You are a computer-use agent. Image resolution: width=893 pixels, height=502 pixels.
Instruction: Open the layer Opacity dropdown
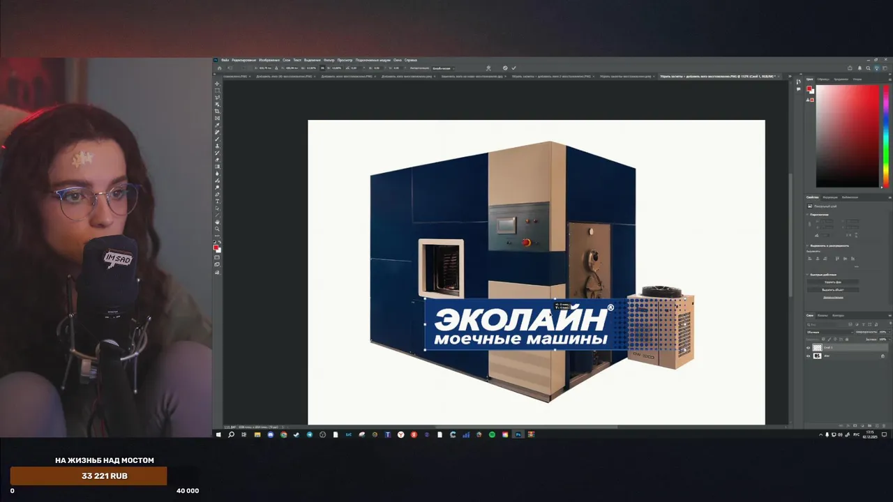(x=890, y=332)
